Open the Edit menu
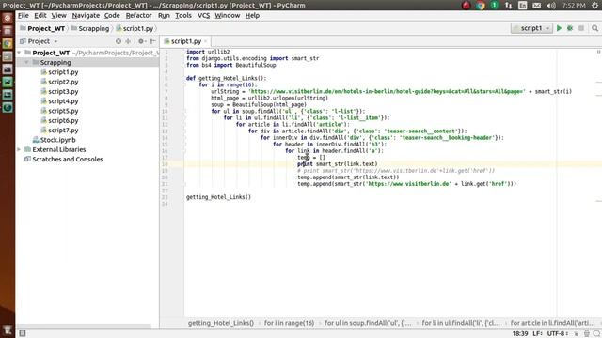602x338 pixels. pyautogui.click(x=40, y=15)
